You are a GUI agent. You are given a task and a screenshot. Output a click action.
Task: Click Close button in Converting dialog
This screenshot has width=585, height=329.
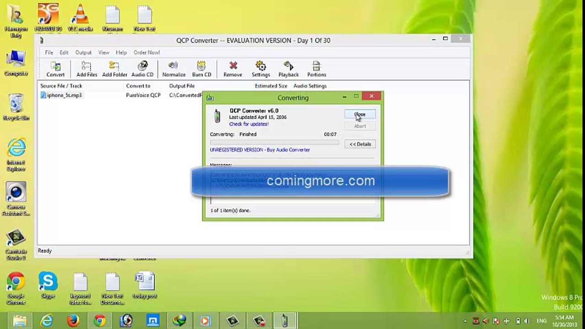(x=360, y=114)
